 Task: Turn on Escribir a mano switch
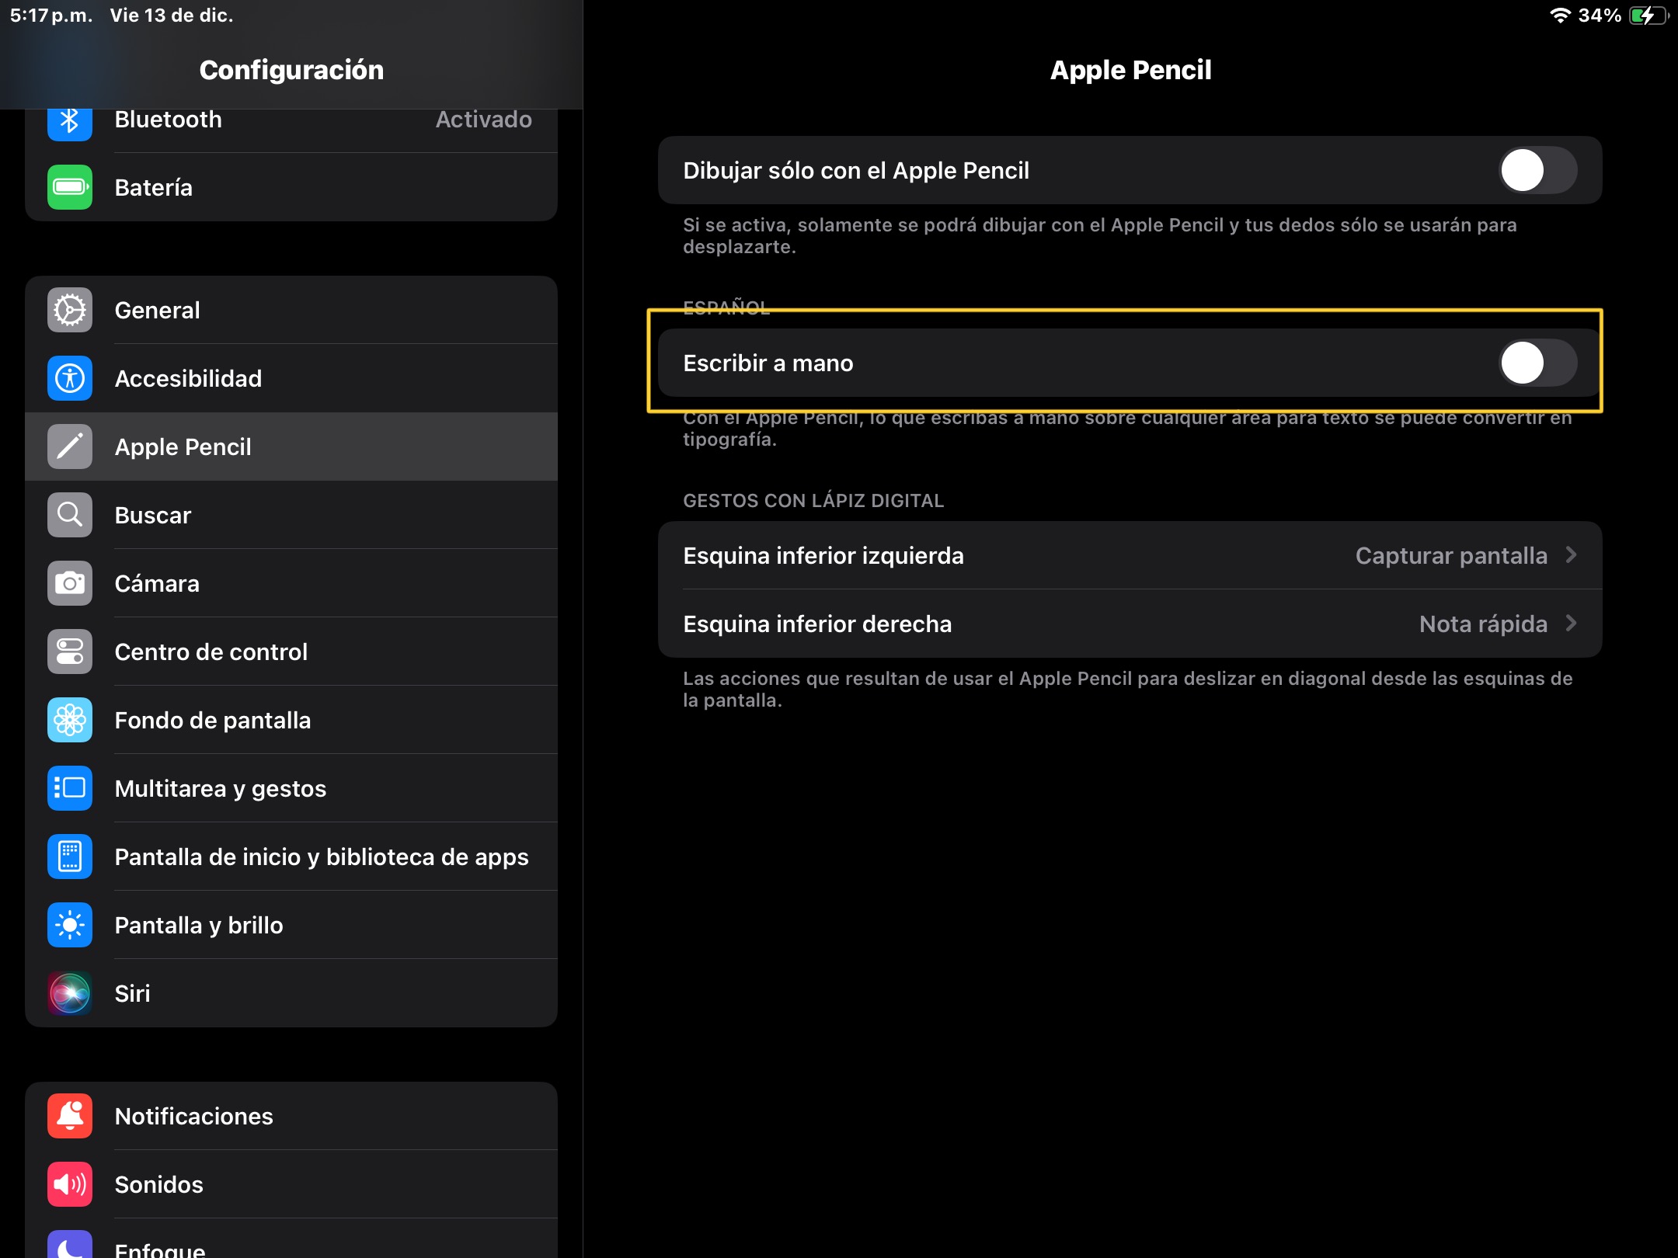click(x=1537, y=363)
